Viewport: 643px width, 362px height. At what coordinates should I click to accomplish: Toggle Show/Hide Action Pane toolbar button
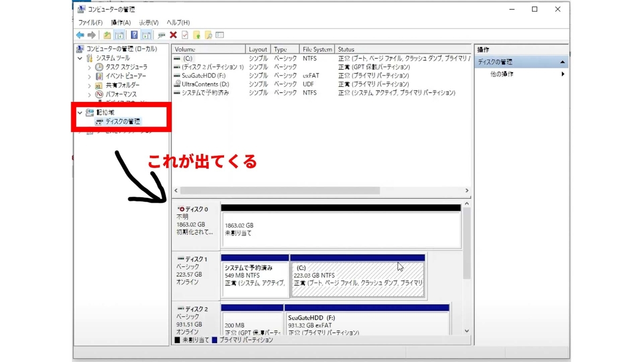[x=146, y=35]
